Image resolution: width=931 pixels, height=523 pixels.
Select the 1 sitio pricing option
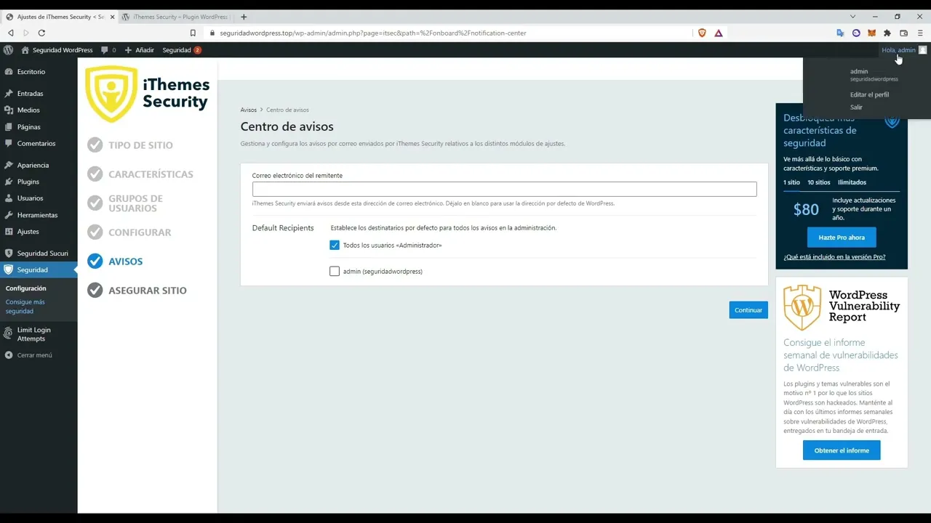[791, 182]
